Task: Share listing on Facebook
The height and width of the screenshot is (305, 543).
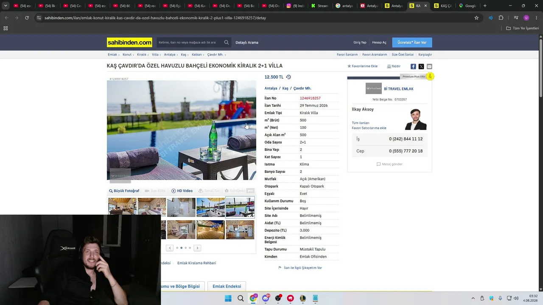Action: click(413, 67)
